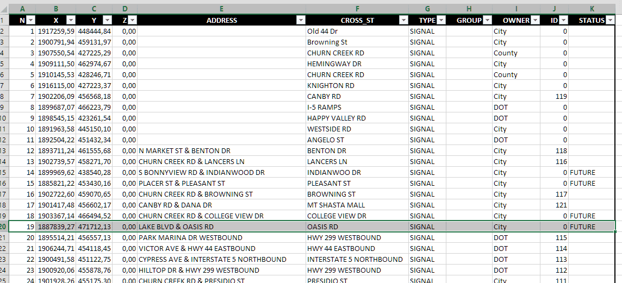Select column A header
Image resolution: width=622 pixels, height=283 pixels.
point(22,8)
